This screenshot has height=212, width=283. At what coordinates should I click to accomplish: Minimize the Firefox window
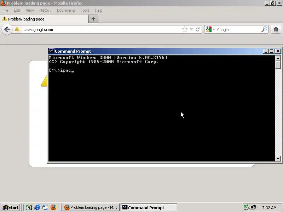pyautogui.click(x=267, y=3)
